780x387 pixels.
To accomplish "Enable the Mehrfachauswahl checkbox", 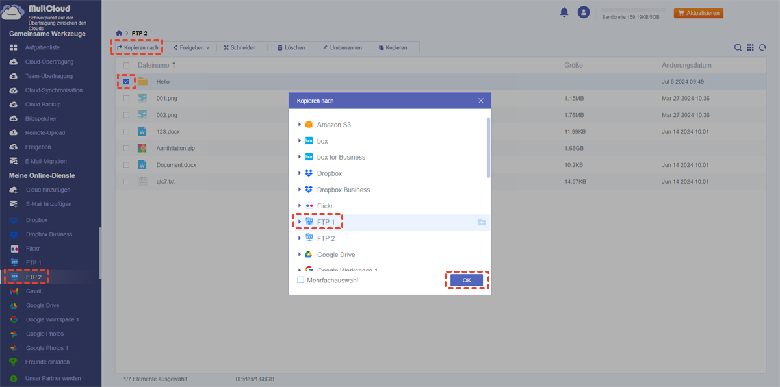I will click(300, 280).
